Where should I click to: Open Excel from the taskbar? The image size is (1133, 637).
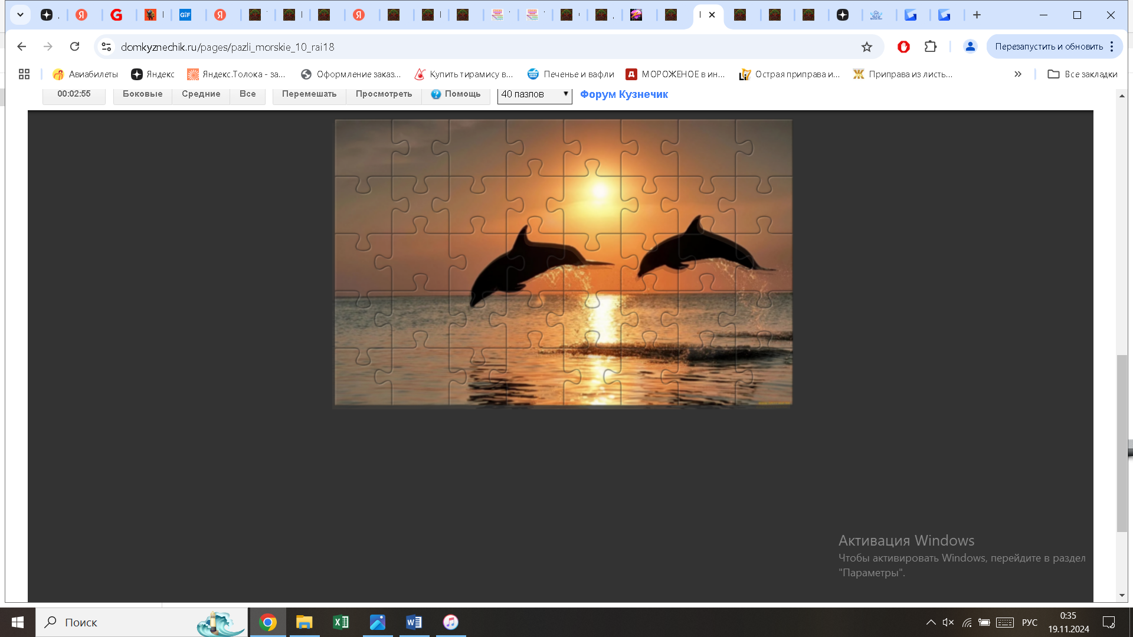tap(341, 622)
